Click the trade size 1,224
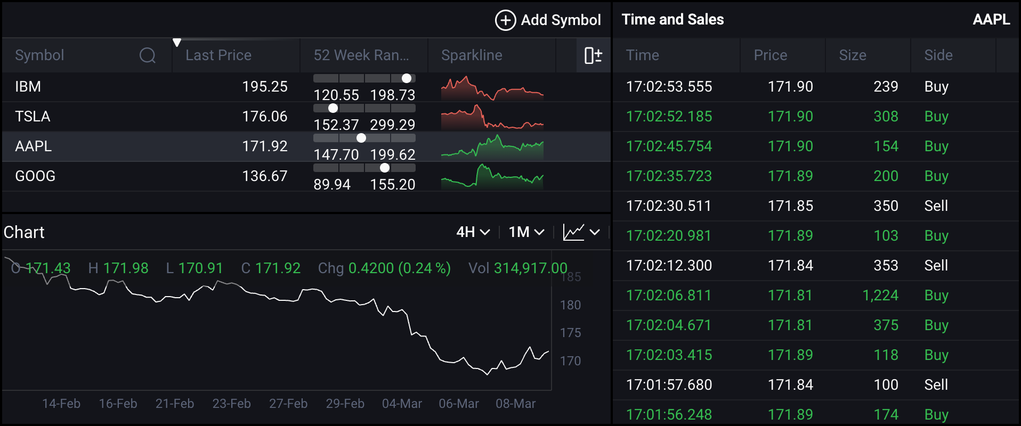Viewport: 1021px width, 426px height. [x=880, y=296]
